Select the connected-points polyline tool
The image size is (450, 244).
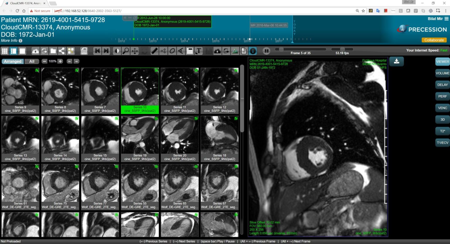[163, 51]
